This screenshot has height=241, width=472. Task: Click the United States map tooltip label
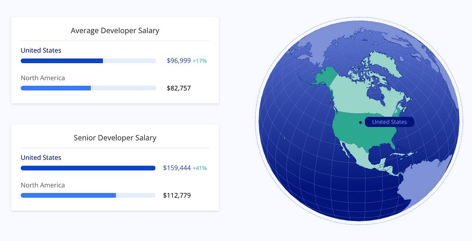(389, 122)
